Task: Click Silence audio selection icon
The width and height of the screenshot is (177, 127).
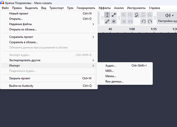Action: [130, 22]
